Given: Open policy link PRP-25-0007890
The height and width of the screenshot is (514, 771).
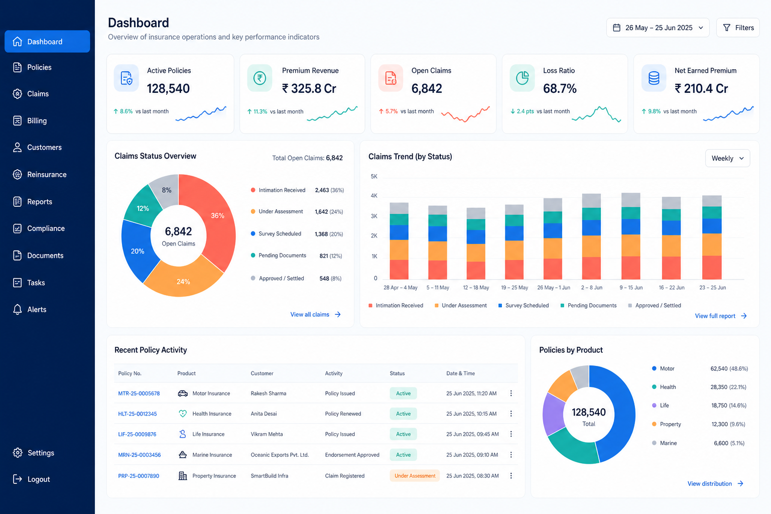Looking at the screenshot, I should click(x=139, y=476).
